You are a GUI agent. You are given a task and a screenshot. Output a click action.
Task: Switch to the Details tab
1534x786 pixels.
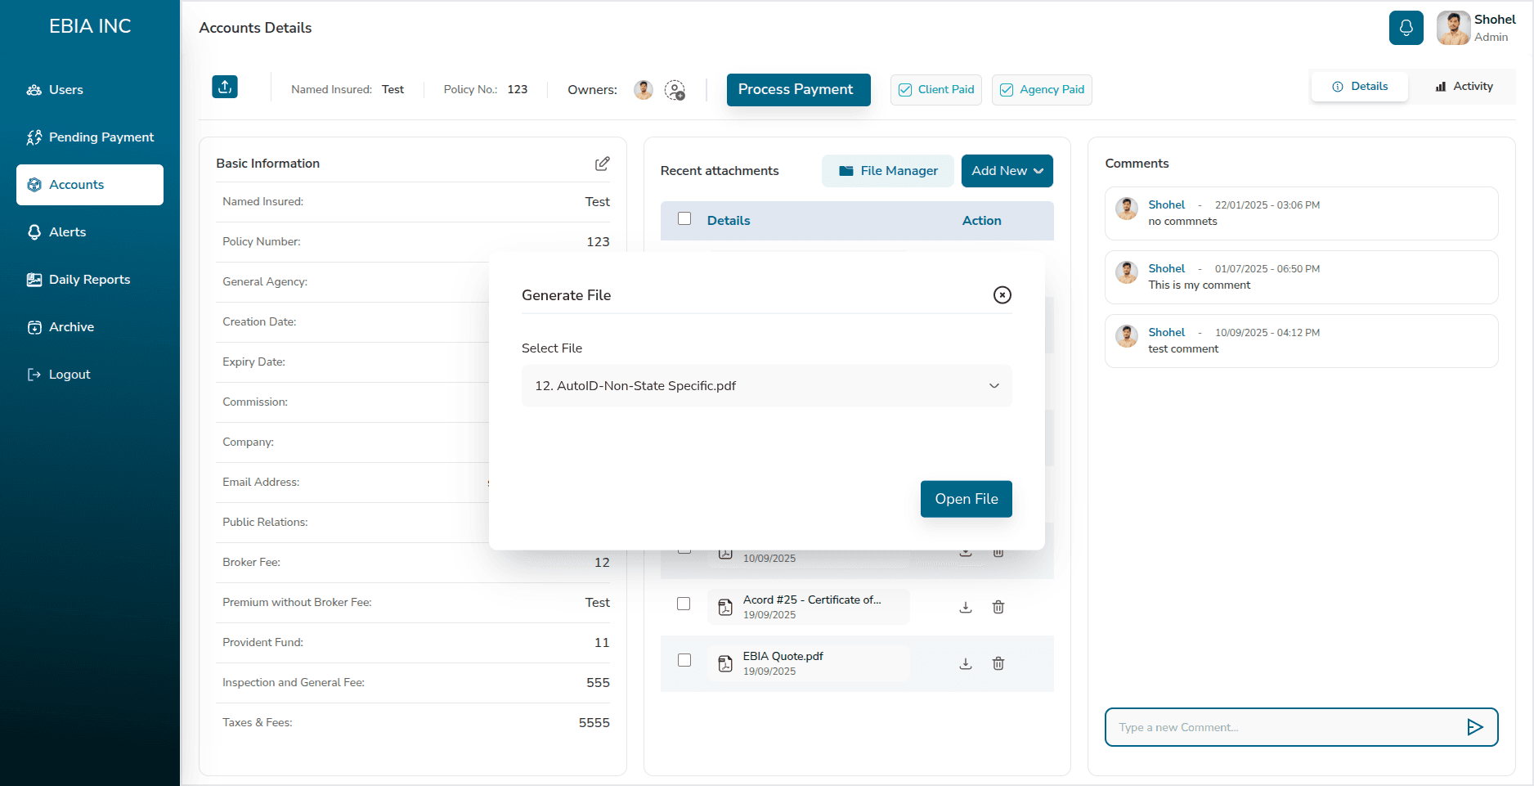pyautogui.click(x=1360, y=87)
